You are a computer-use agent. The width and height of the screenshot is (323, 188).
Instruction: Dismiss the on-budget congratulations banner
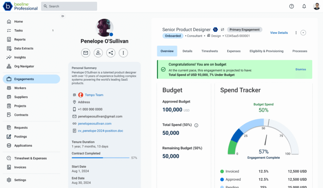coord(300,69)
